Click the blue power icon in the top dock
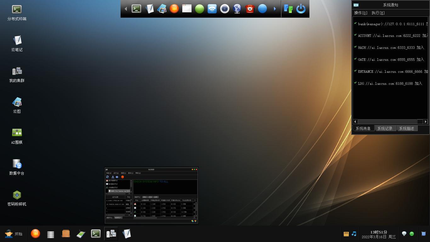This screenshot has width=430, height=242. point(301,9)
